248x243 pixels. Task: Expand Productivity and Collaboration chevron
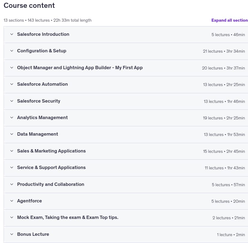(12, 184)
